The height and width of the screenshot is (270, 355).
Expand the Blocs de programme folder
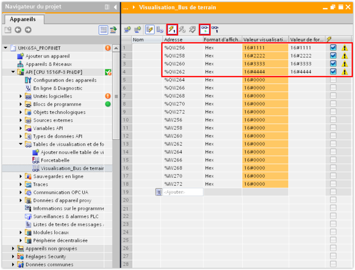pos(21,104)
